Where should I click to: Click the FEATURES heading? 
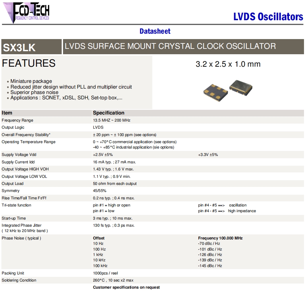[x=29, y=63]
